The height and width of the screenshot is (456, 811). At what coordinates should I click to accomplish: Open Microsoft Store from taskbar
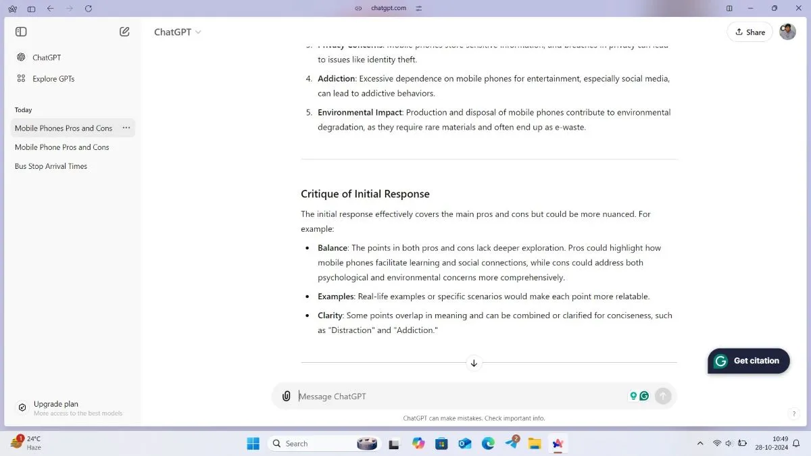[x=441, y=443]
